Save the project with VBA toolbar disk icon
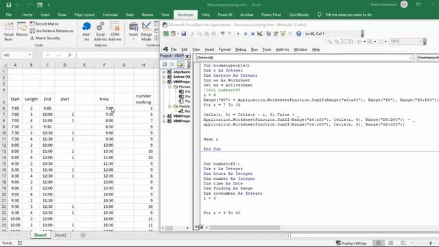The height and width of the screenshot is (247, 439). click(x=184, y=34)
